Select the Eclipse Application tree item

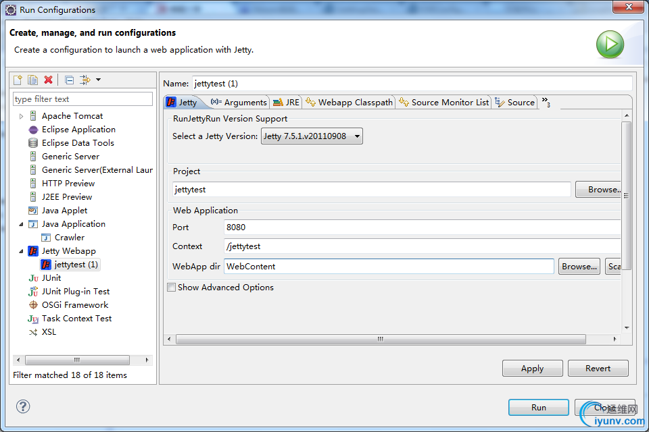point(78,130)
